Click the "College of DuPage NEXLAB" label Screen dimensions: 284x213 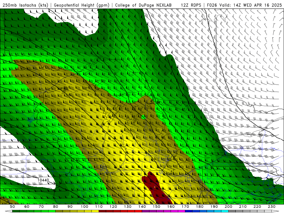pos(143,5)
